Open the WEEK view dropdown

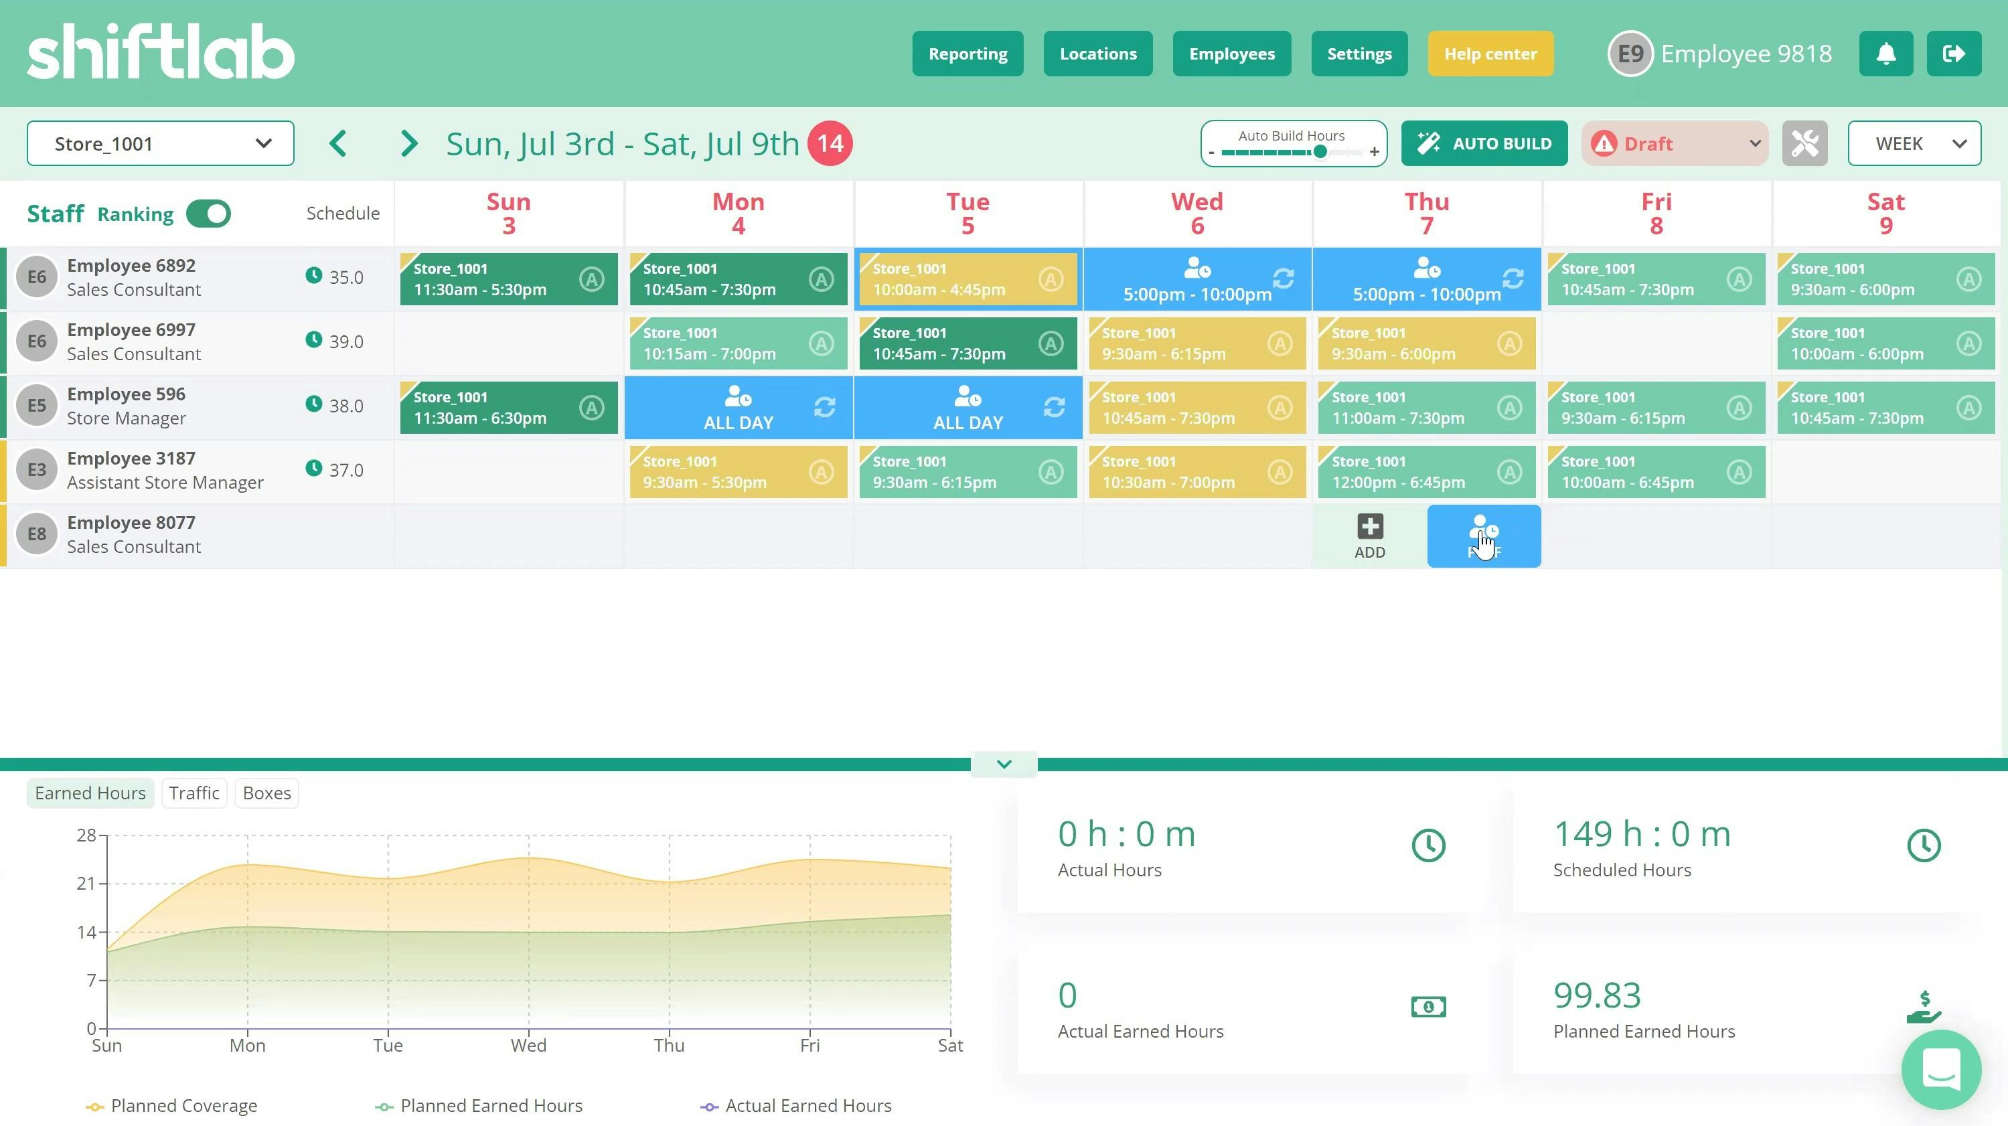(1914, 143)
